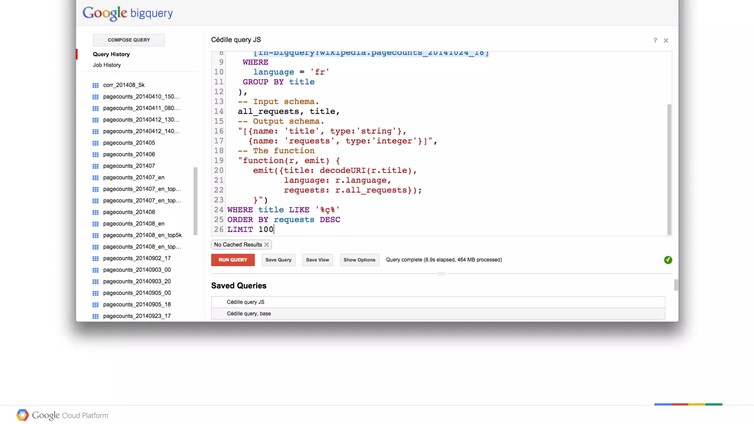Open the pagecounts_201407_en table
This screenshot has width=754, height=424.
pos(134,178)
